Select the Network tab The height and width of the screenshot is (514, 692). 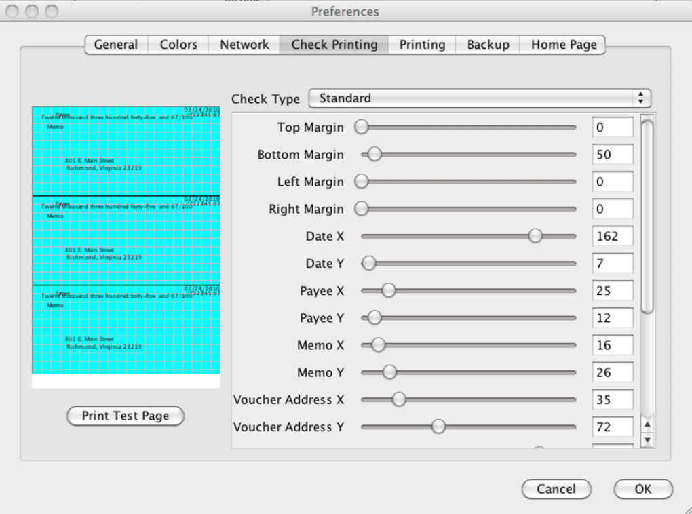coord(244,45)
